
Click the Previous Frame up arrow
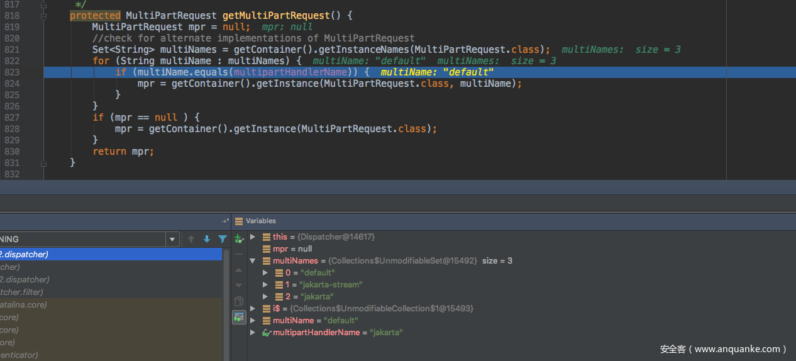click(191, 239)
